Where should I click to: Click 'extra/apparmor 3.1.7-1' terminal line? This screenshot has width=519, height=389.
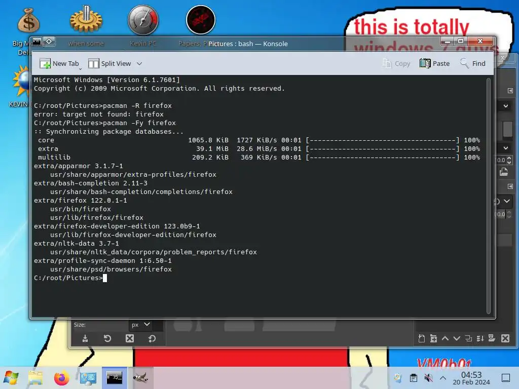click(x=79, y=166)
